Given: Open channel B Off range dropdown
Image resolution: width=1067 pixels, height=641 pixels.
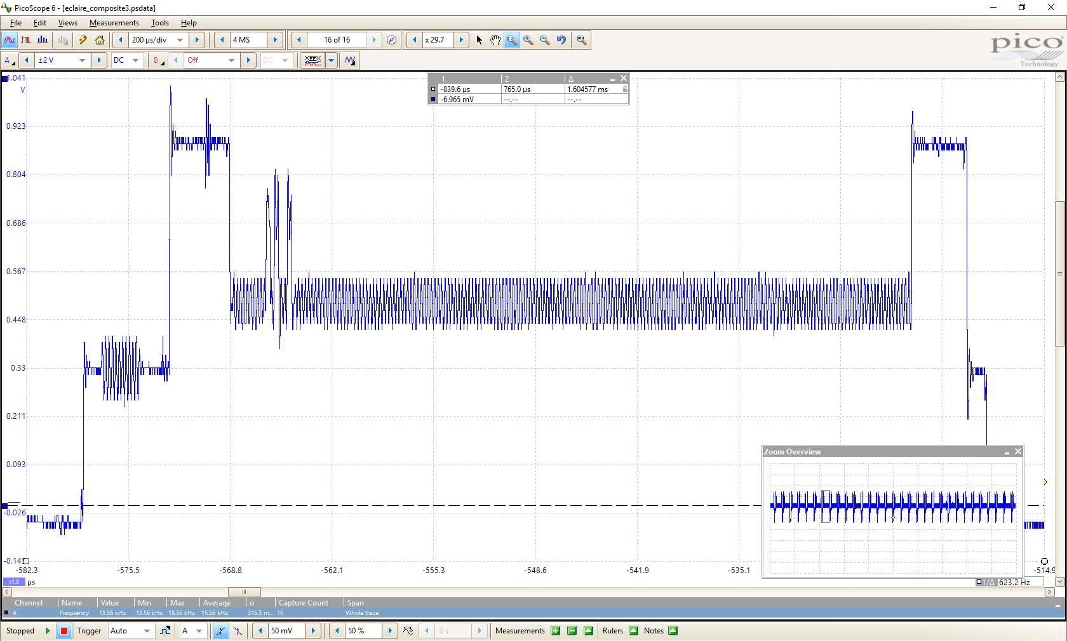Looking at the screenshot, I should click(x=231, y=60).
